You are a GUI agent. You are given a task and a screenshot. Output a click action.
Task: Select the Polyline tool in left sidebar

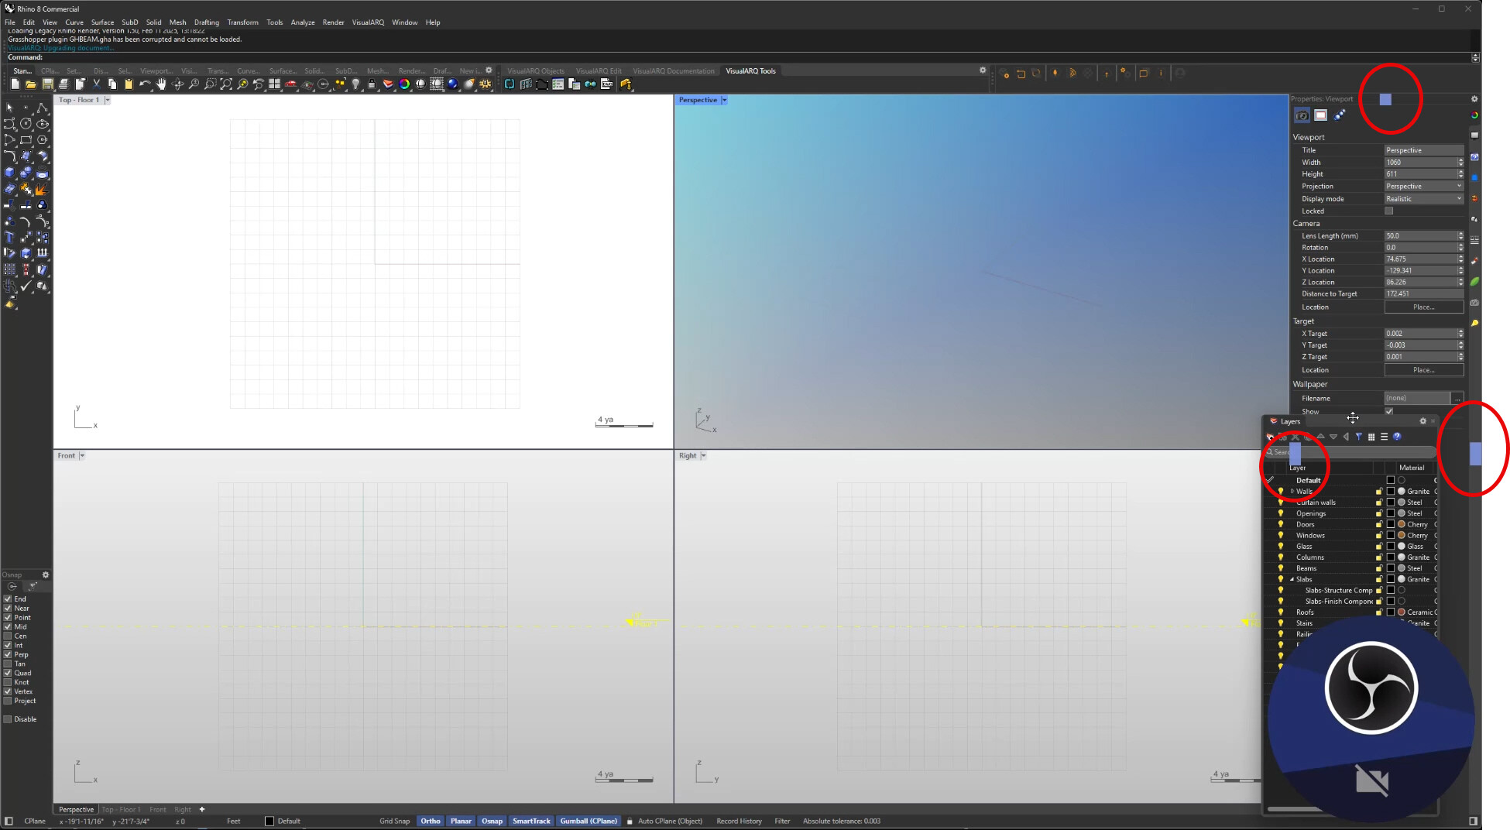point(42,108)
